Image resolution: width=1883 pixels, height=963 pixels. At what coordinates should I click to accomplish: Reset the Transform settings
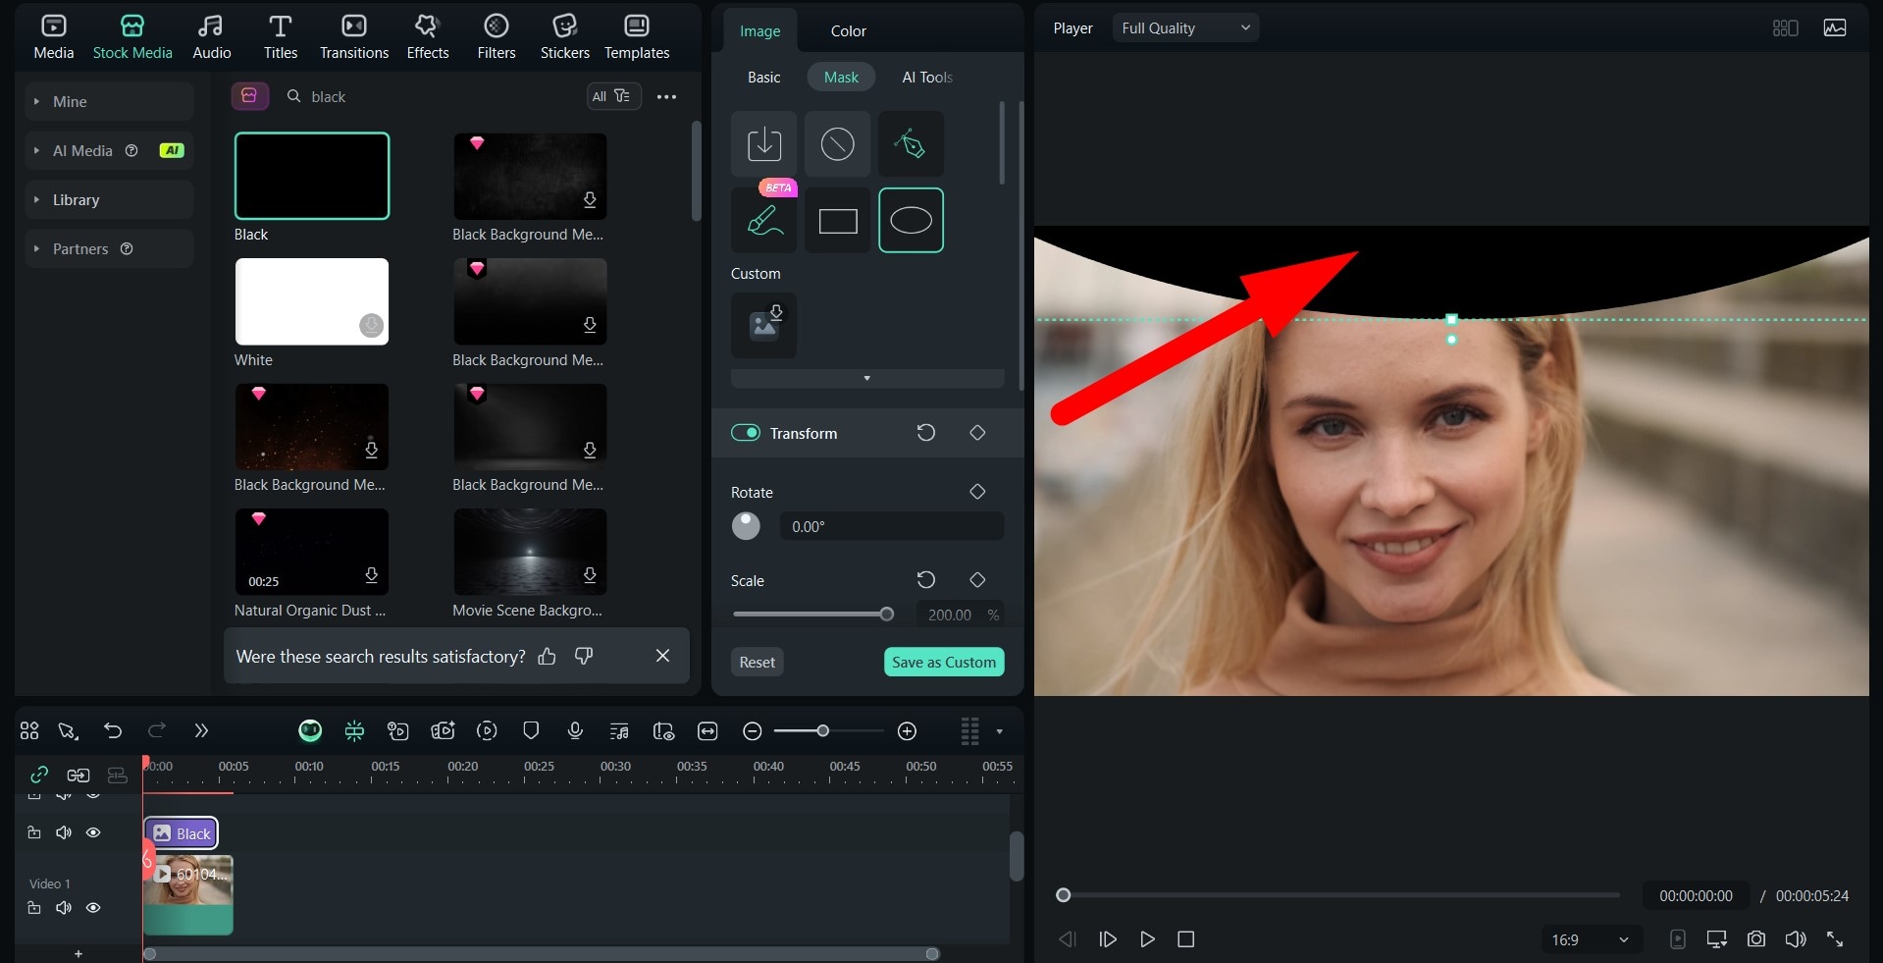pos(925,433)
